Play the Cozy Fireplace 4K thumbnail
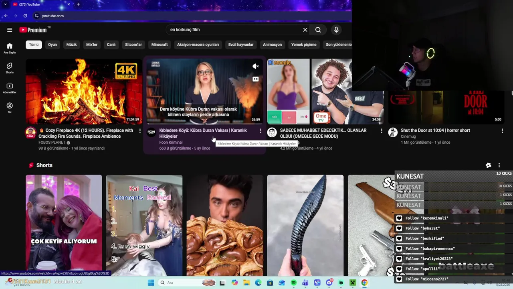 coord(84,92)
